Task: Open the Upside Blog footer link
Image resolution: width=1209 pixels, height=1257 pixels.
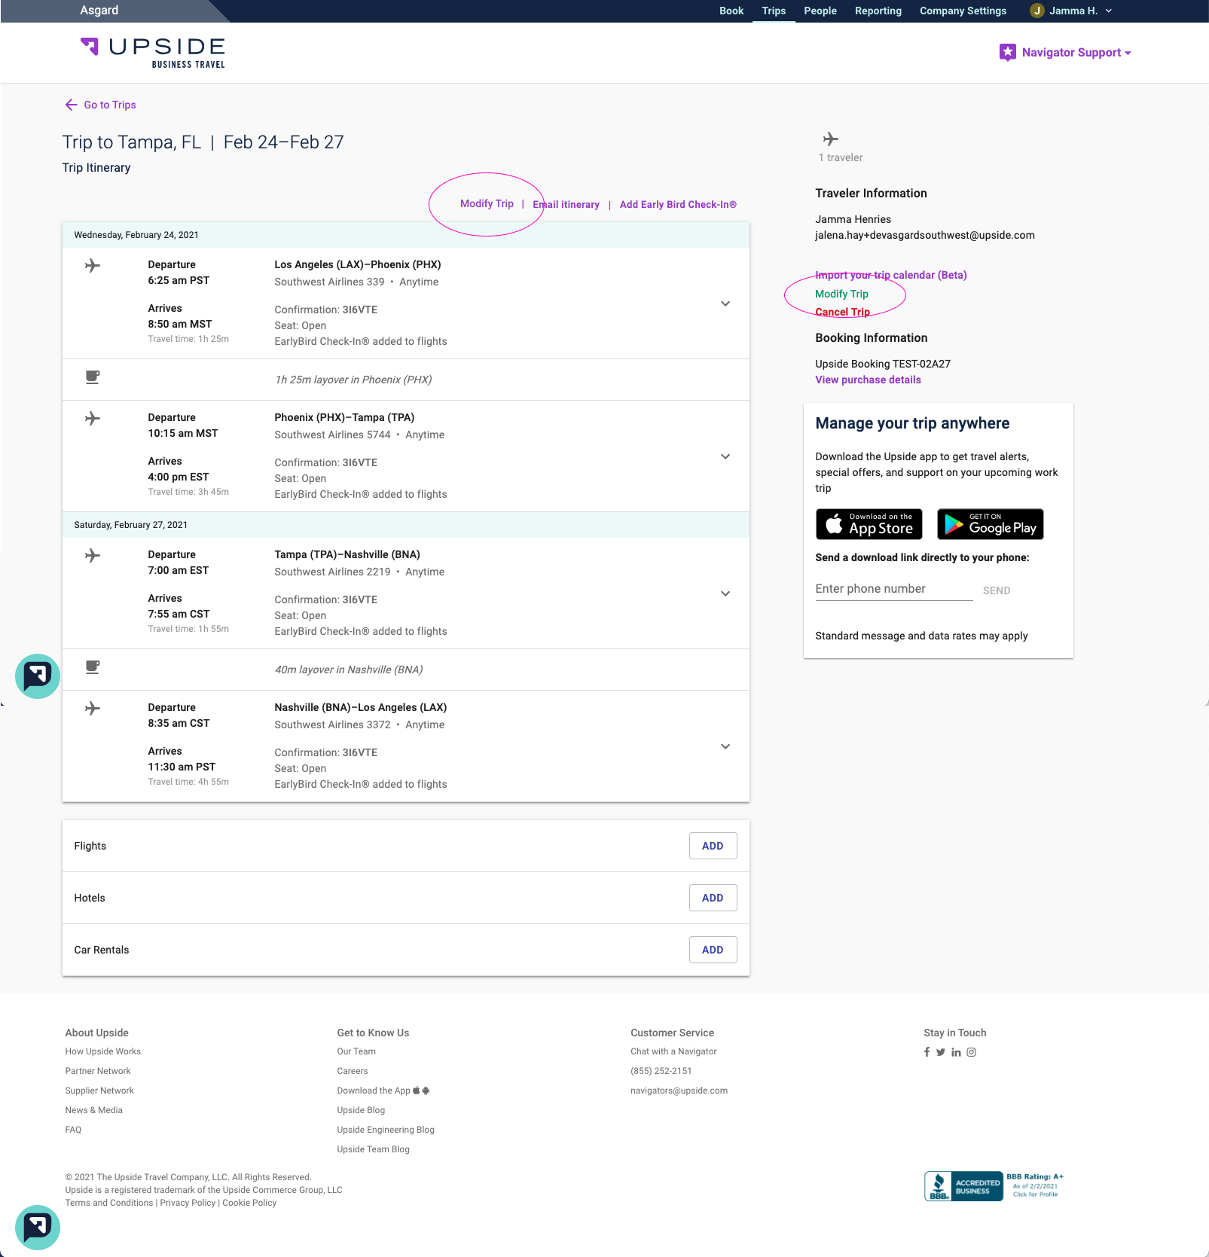Action: (361, 1110)
